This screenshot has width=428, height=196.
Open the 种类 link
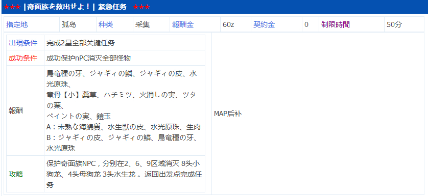click(x=106, y=25)
